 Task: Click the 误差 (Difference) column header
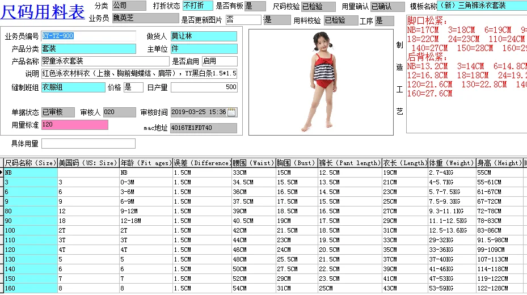(202, 163)
